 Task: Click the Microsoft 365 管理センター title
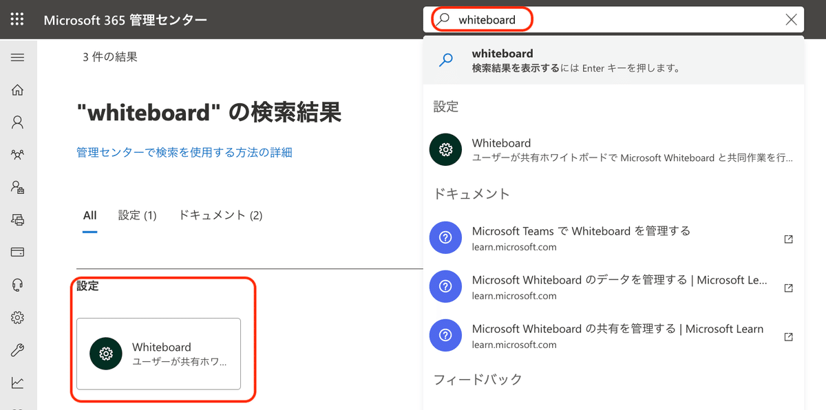[125, 20]
